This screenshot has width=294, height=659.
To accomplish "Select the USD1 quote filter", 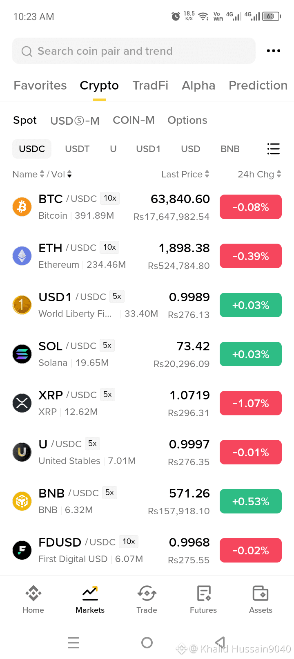I will (x=148, y=149).
